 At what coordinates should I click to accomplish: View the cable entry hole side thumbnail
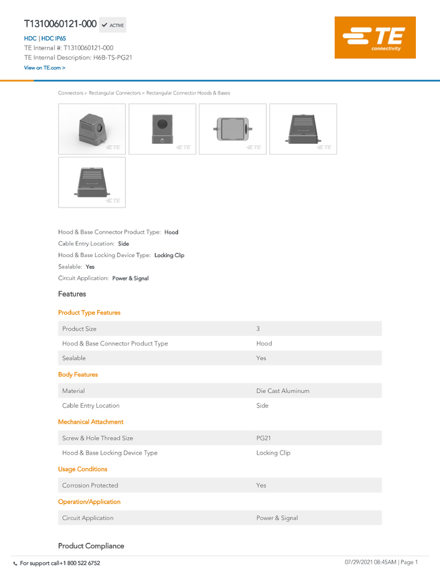[162, 129]
